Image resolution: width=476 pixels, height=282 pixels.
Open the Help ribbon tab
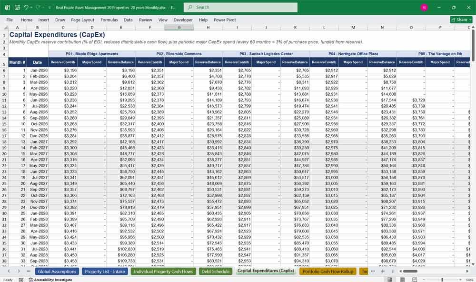pyautogui.click(x=203, y=20)
